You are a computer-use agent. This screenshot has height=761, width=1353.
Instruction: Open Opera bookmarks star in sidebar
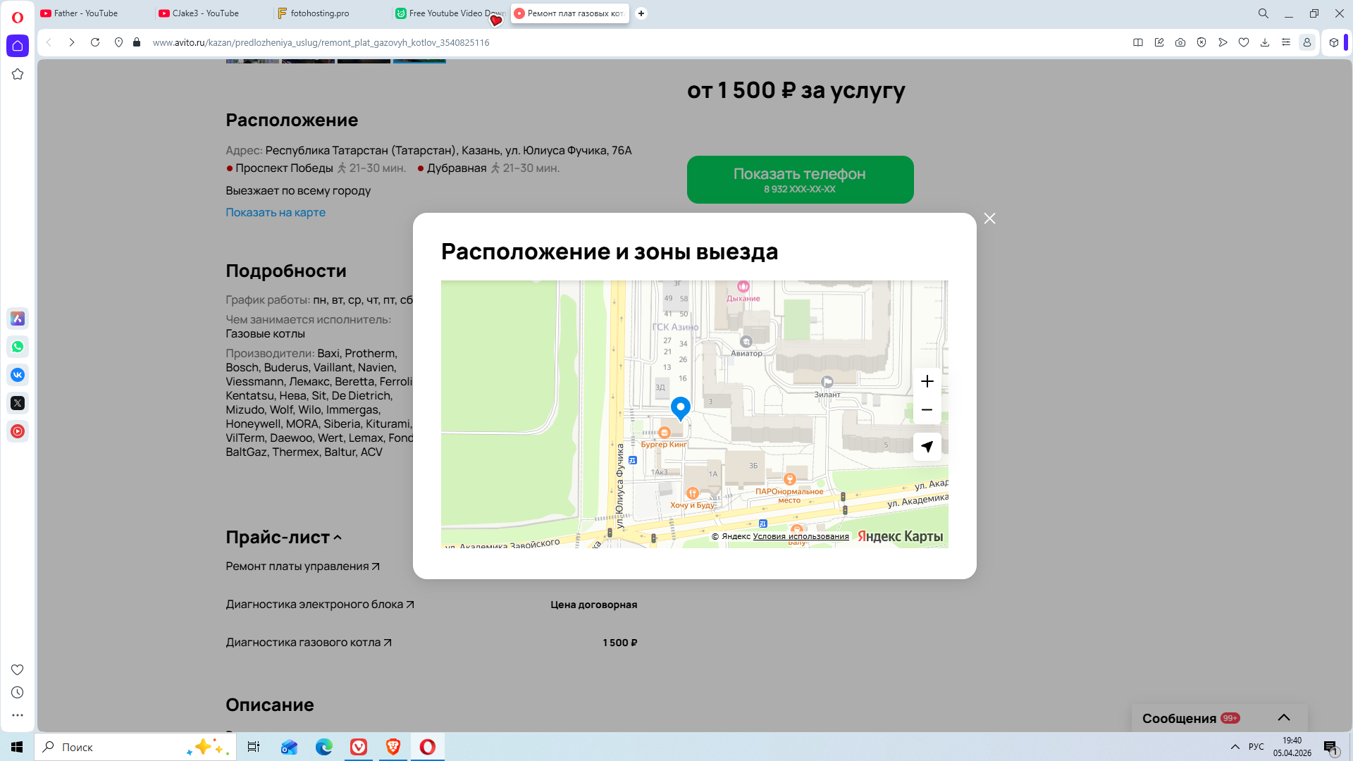(x=18, y=74)
